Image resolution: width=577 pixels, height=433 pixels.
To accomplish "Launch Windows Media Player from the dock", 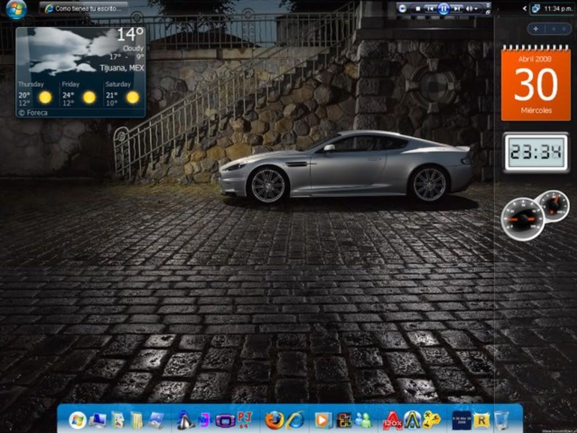I will [323, 420].
